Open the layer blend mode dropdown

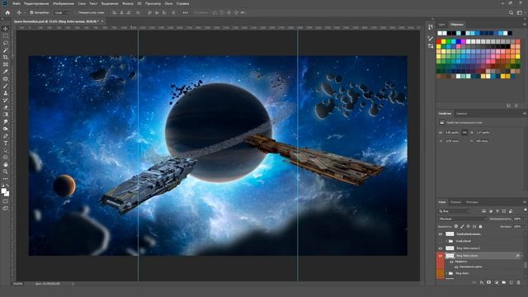pos(462,219)
